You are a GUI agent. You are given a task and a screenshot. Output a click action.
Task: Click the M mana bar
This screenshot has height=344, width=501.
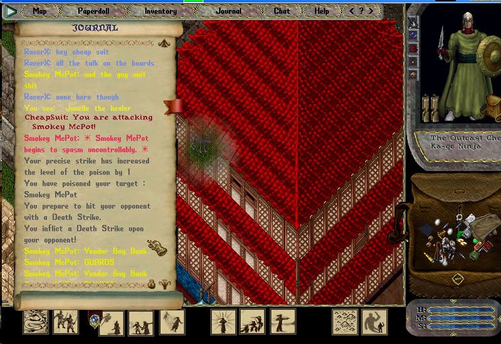pyautogui.click(x=461, y=318)
